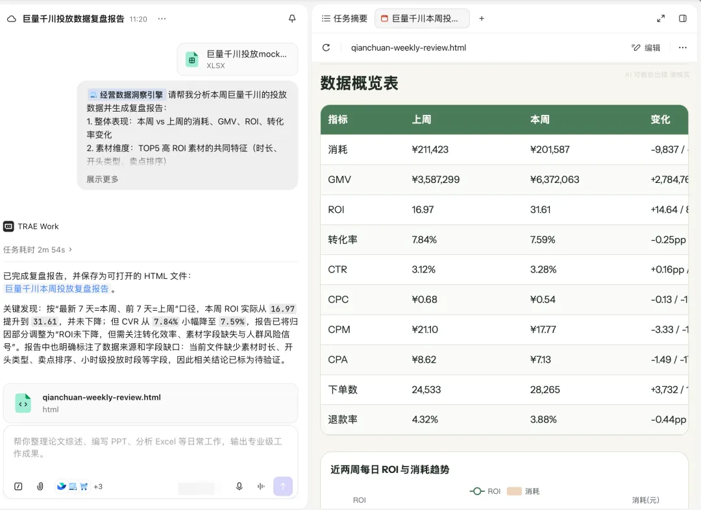Click the 消耗 row label in table
This screenshot has height=510, width=701.
tap(338, 149)
